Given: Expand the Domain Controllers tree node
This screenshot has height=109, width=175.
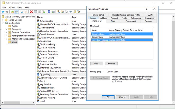Looking at the screenshot, I should (6, 32).
